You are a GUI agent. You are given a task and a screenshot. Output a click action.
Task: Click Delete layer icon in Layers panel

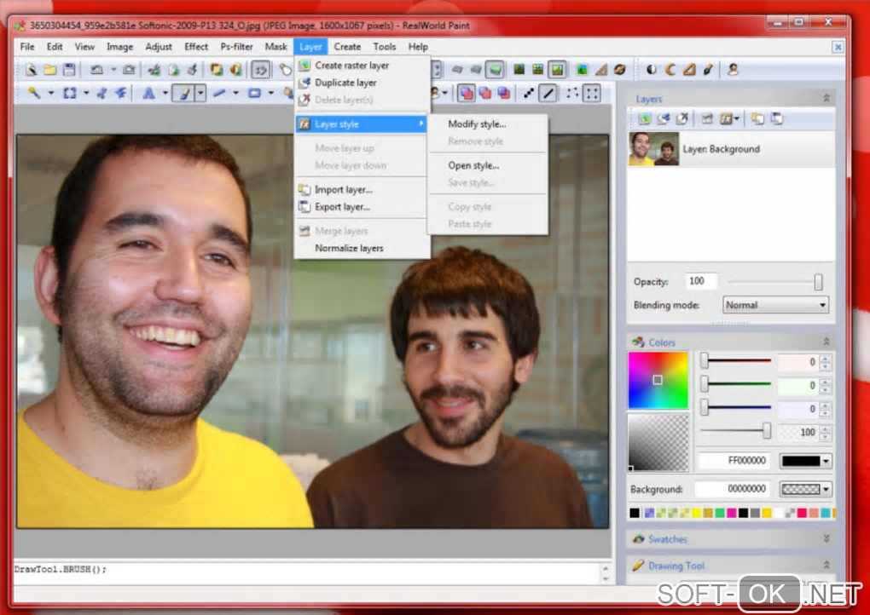[681, 118]
